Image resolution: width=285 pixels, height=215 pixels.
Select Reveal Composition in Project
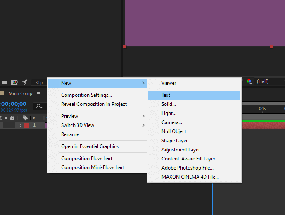pos(97,104)
